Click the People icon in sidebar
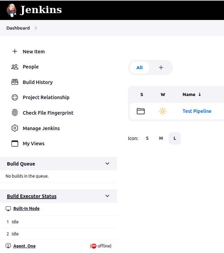The width and height of the screenshot is (224, 253). (15, 67)
